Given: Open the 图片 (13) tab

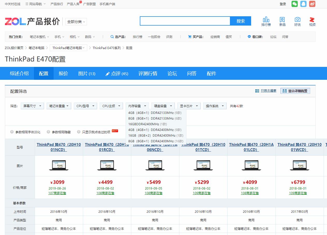Looking at the screenshot, I should [x=86, y=73].
